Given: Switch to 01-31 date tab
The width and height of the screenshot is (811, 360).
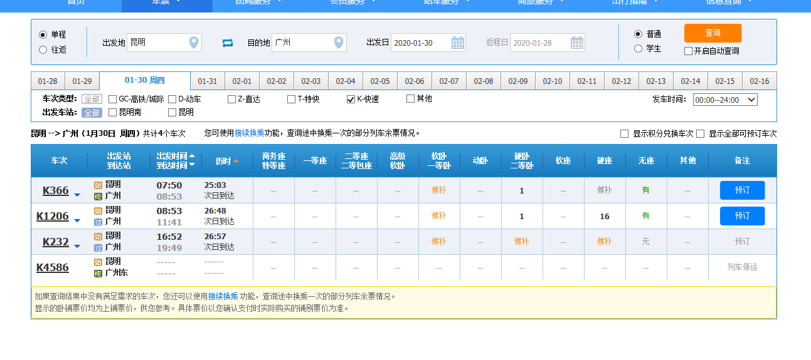Looking at the screenshot, I should pos(208,81).
